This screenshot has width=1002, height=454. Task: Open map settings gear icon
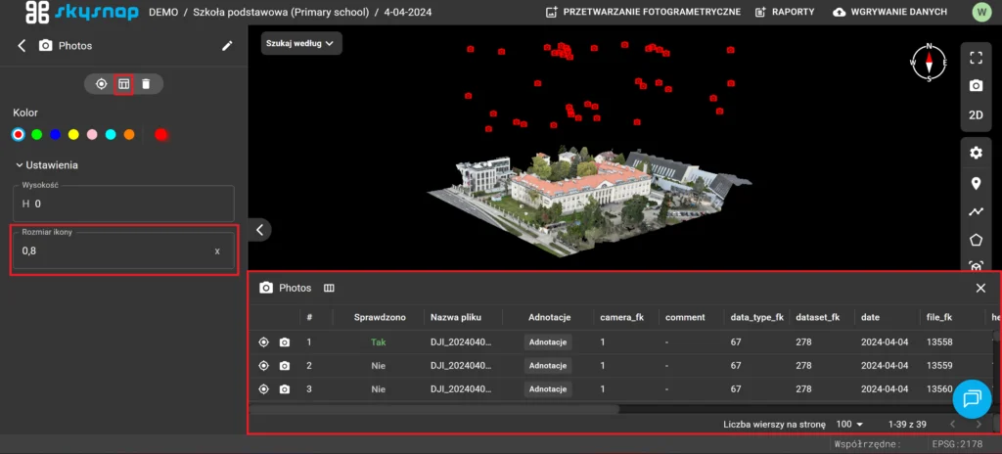tap(976, 153)
